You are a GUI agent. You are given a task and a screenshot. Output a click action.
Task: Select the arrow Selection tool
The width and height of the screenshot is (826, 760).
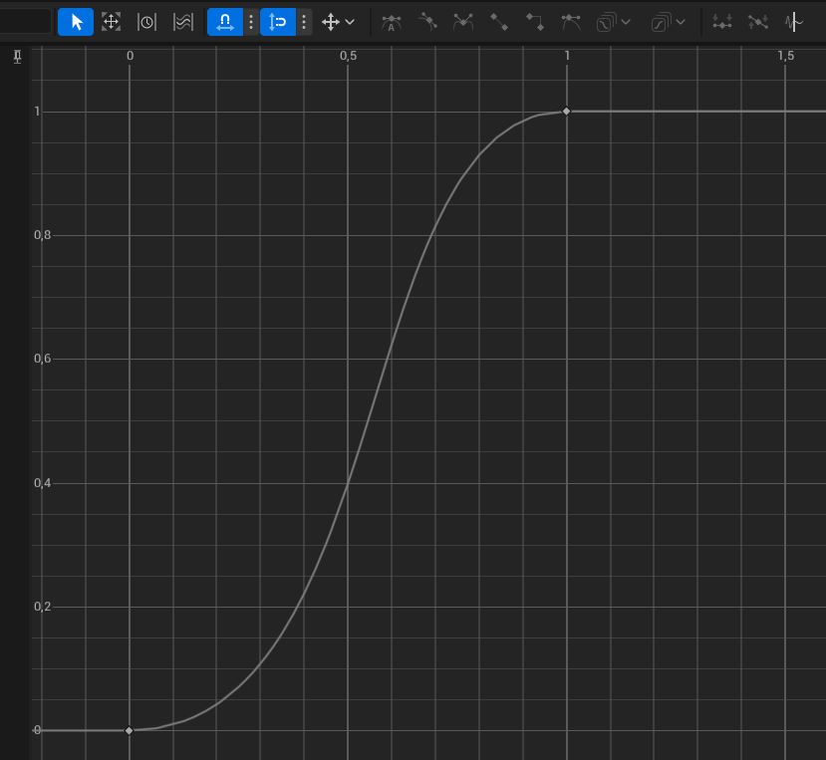[76, 22]
